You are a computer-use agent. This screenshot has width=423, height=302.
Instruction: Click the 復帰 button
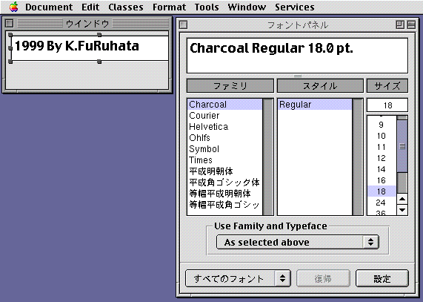pos(323,278)
